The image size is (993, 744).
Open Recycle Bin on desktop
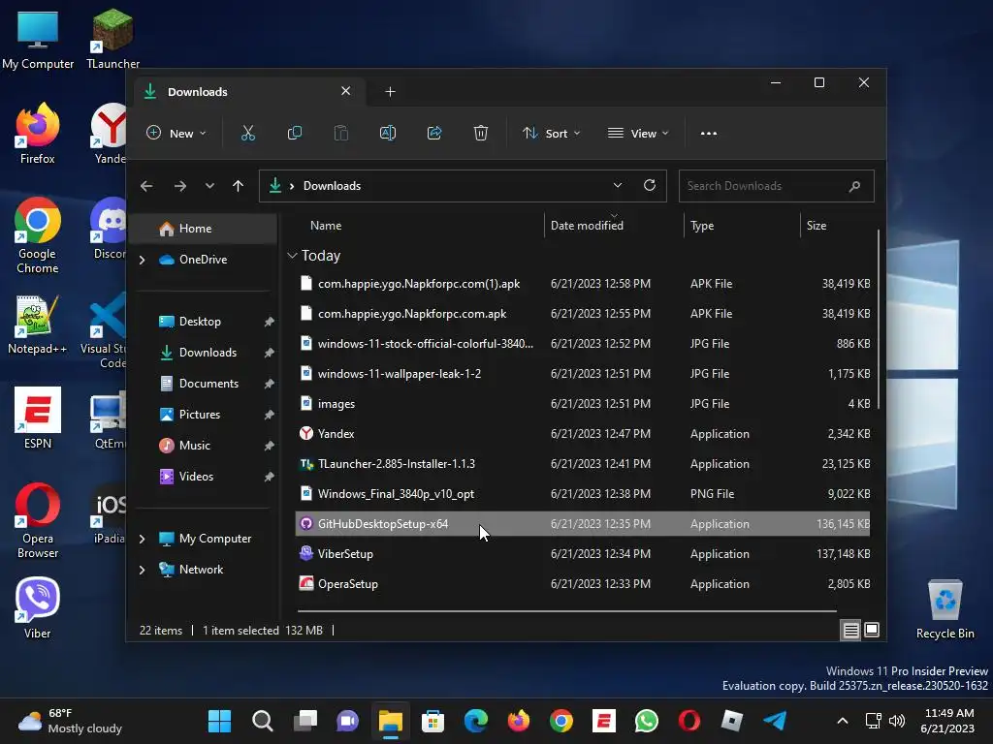[945, 610]
